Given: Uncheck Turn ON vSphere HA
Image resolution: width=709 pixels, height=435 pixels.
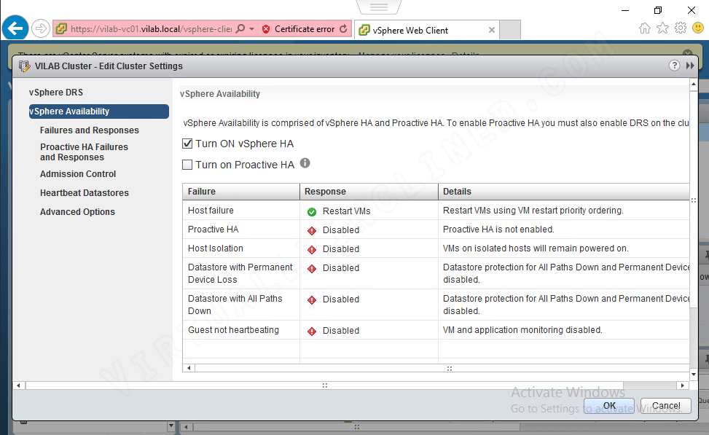Looking at the screenshot, I should [x=187, y=143].
